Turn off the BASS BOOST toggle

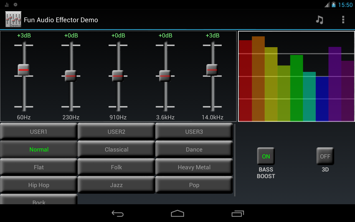pos(266,156)
